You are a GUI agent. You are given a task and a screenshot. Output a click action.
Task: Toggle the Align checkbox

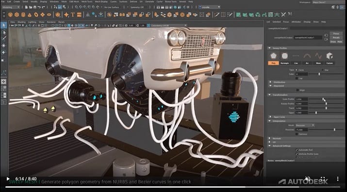pos(297,90)
